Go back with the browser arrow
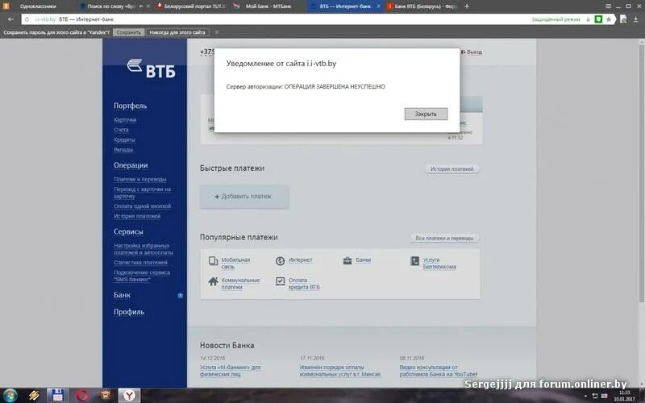Image resolution: width=645 pixels, height=403 pixels. pos(10,19)
